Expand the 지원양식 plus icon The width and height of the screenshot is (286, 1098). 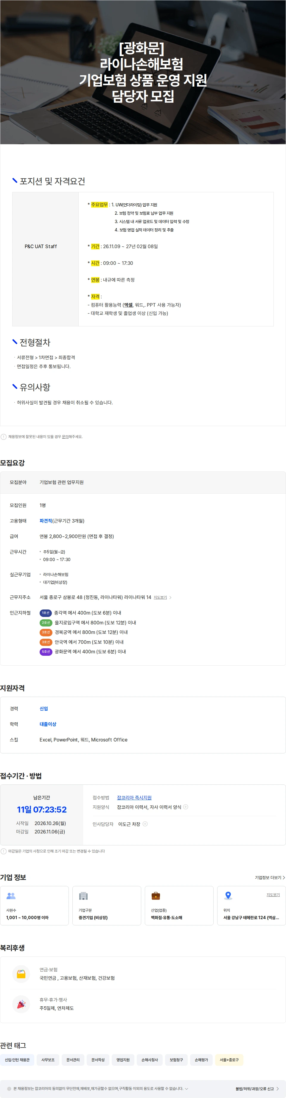186,807
